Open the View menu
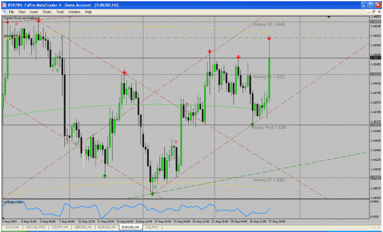Image resolution: width=383 pixels, height=232 pixels. tap(21, 12)
